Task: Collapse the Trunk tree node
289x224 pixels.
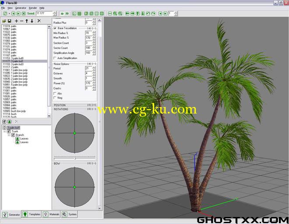Action: click(5, 131)
